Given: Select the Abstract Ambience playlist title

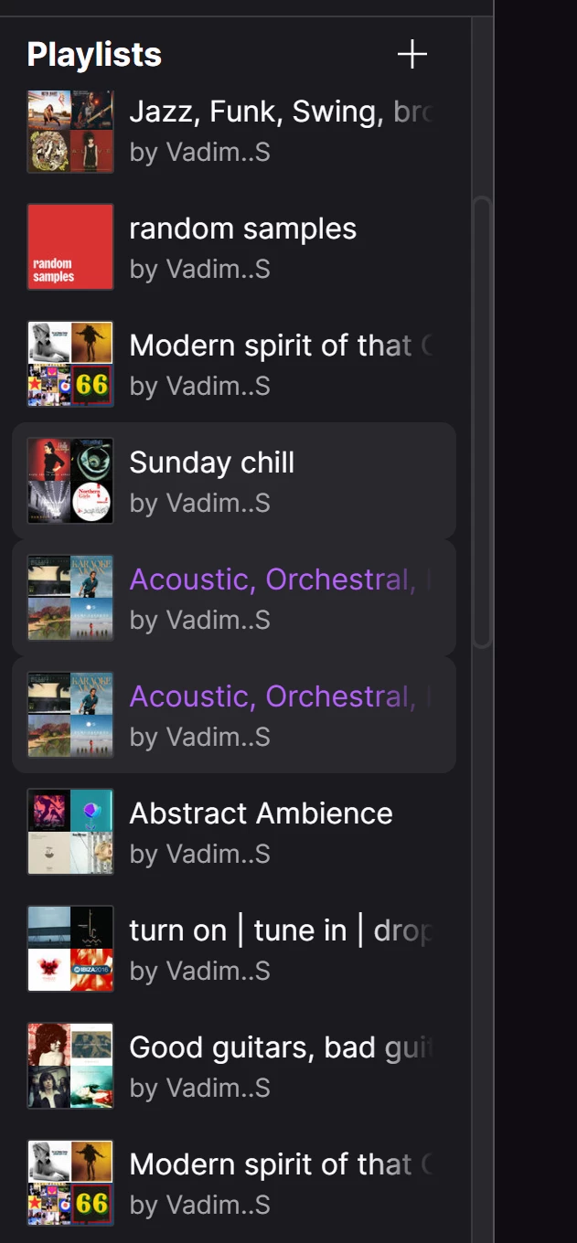Looking at the screenshot, I should [261, 813].
